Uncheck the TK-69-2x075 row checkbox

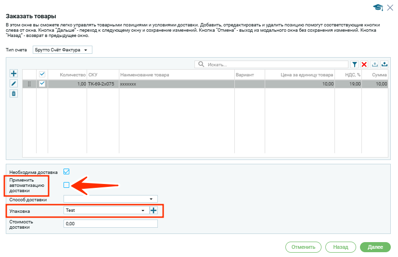click(42, 84)
